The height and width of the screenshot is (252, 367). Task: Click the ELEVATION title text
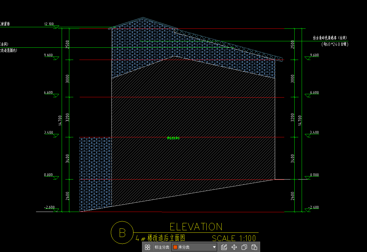tap(196, 227)
